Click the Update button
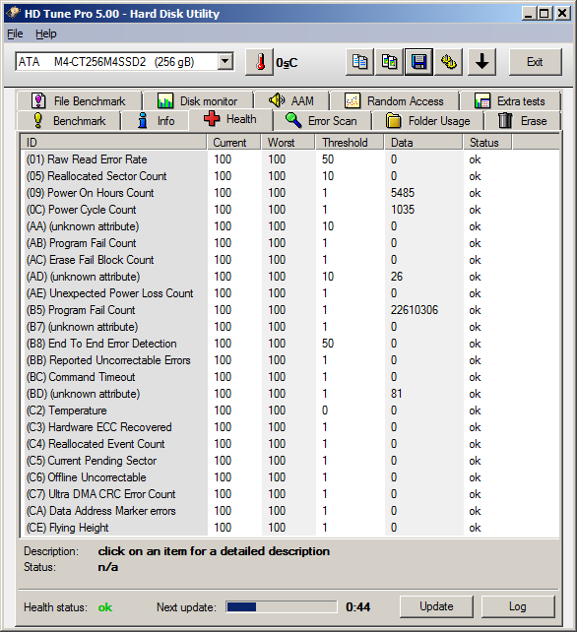Image resolution: width=577 pixels, height=632 pixels. tap(436, 606)
